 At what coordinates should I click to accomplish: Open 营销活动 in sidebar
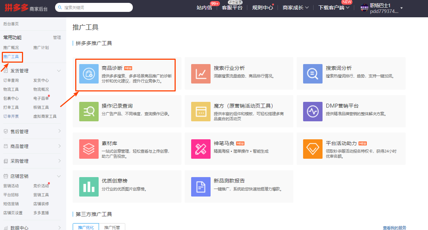11,186
